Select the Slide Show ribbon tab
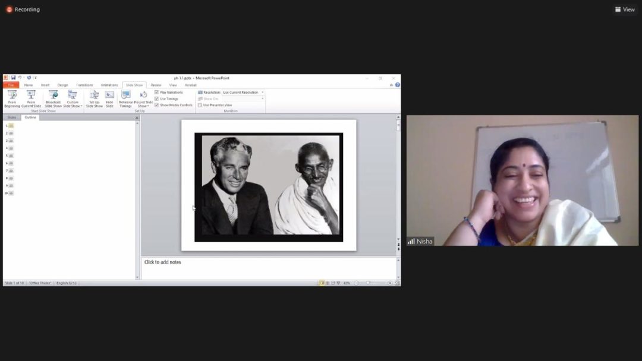The width and height of the screenshot is (642, 361). tap(134, 85)
